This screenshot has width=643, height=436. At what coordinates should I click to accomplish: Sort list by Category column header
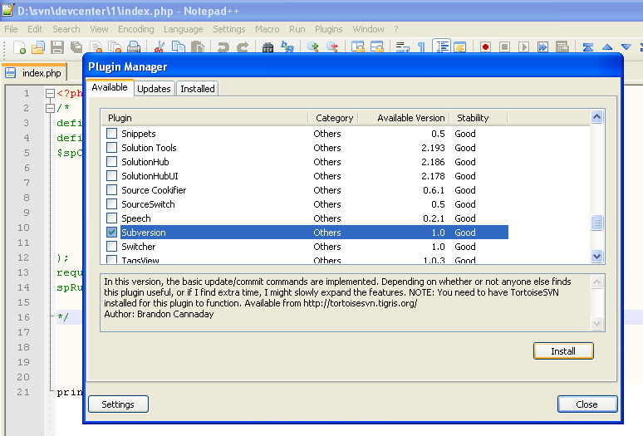pyautogui.click(x=333, y=118)
